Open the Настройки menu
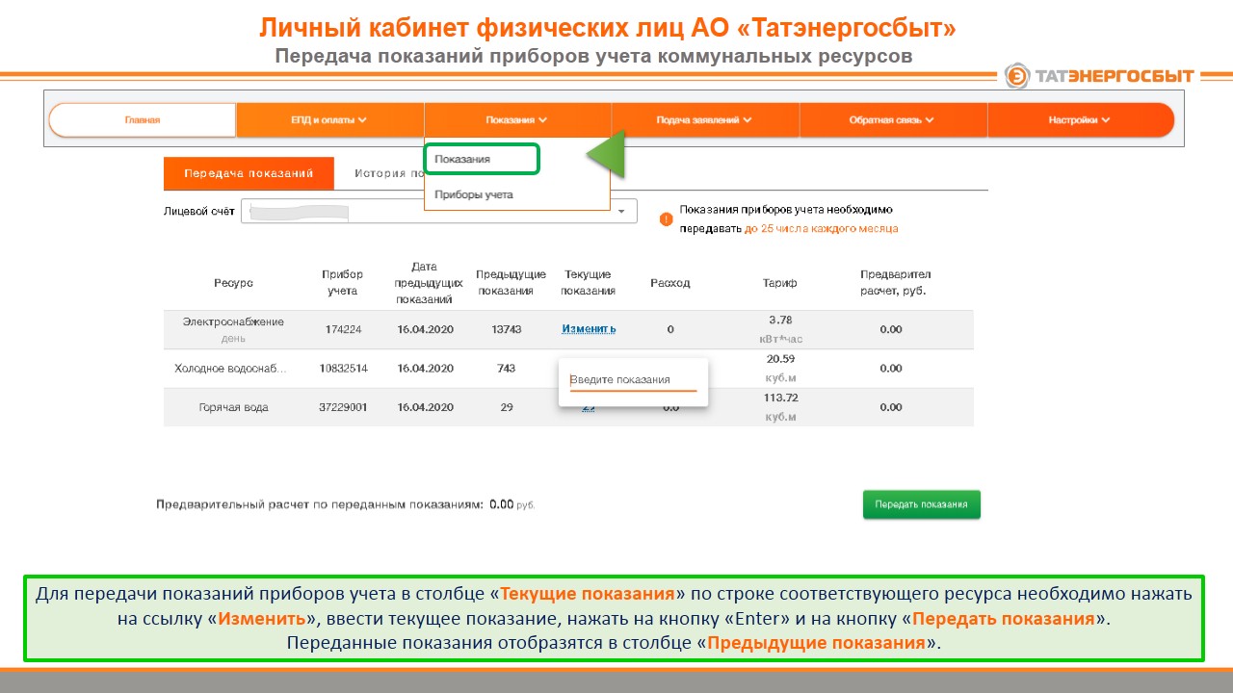This screenshot has width=1233, height=693. 1079,120
